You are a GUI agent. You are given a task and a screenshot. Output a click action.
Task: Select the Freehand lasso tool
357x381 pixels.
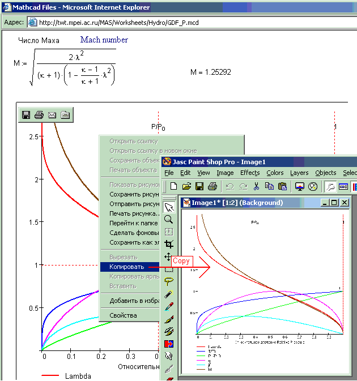169,281
